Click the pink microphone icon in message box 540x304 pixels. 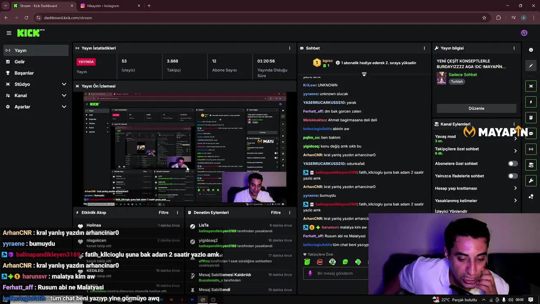click(310, 273)
